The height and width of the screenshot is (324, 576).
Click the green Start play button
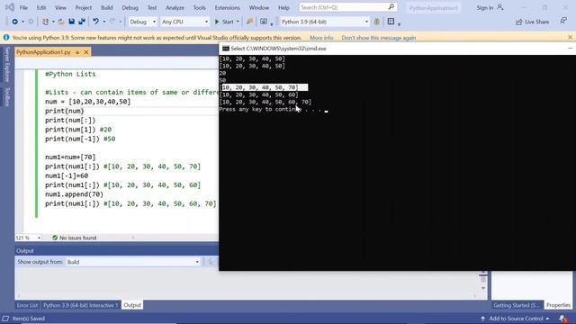tap(217, 22)
